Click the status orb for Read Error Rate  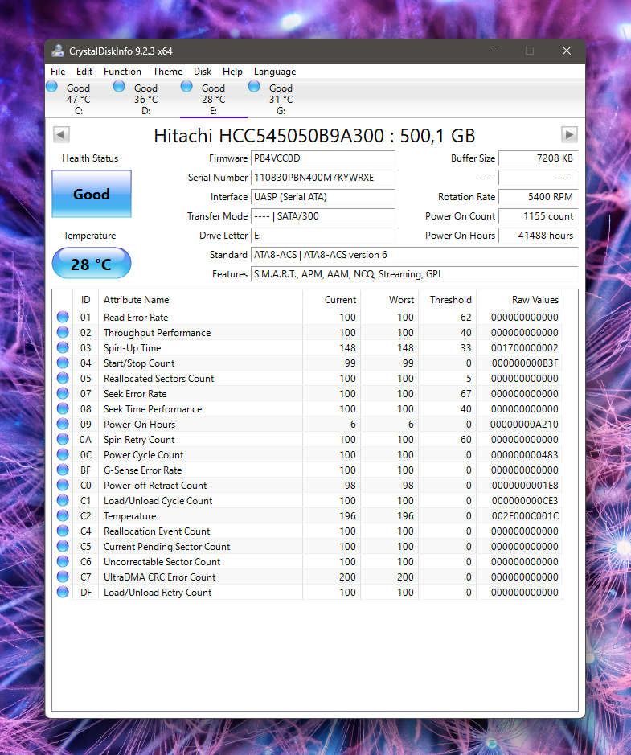[x=63, y=317]
